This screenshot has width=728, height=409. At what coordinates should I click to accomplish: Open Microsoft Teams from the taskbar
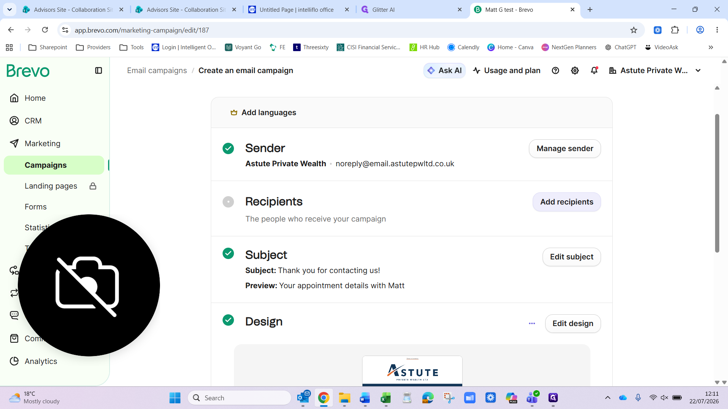pos(532,398)
